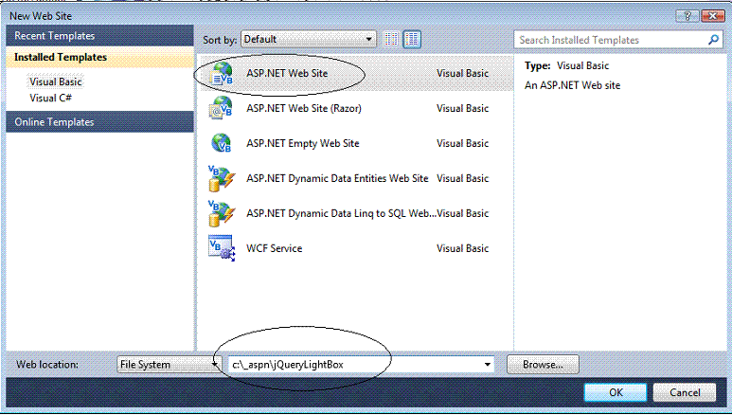Click the ASP.NET Web Site template icon
The width and height of the screenshot is (732, 415).
[222, 73]
